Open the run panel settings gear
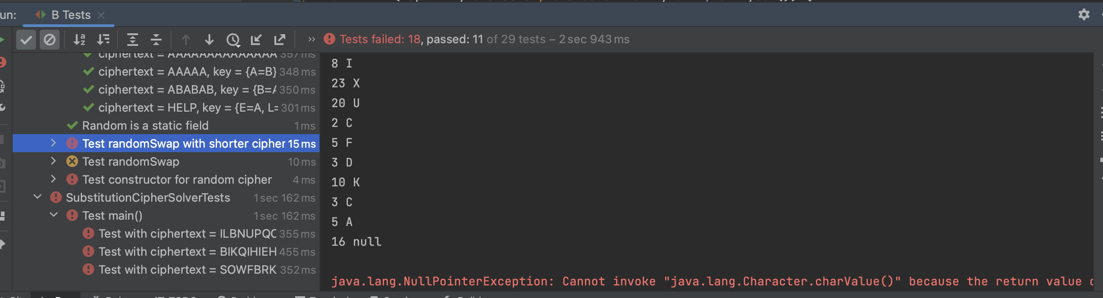The image size is (1103, 298). tap(1084, 15)
